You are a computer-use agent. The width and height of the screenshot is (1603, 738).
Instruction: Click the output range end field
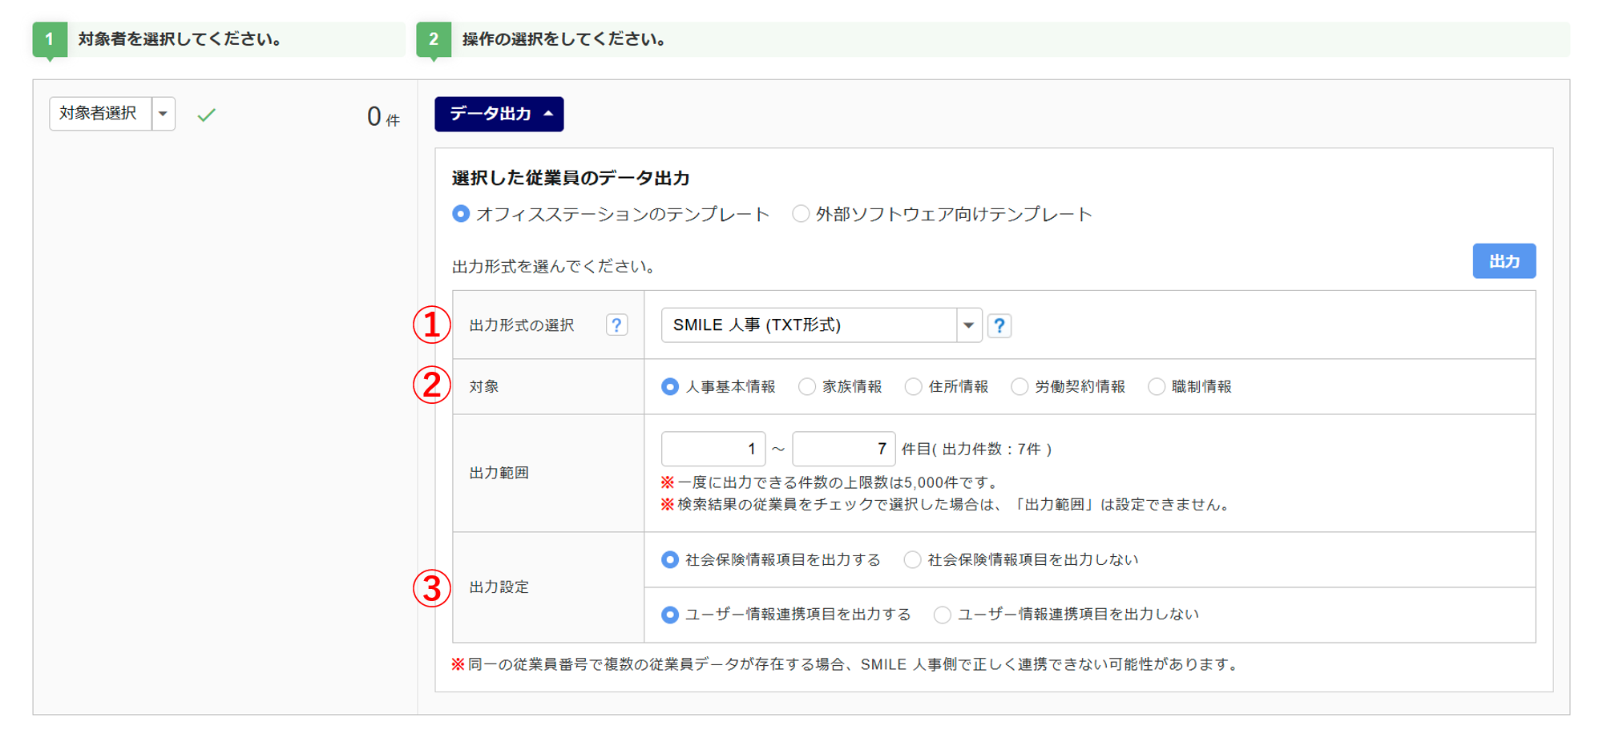point(843,449)
